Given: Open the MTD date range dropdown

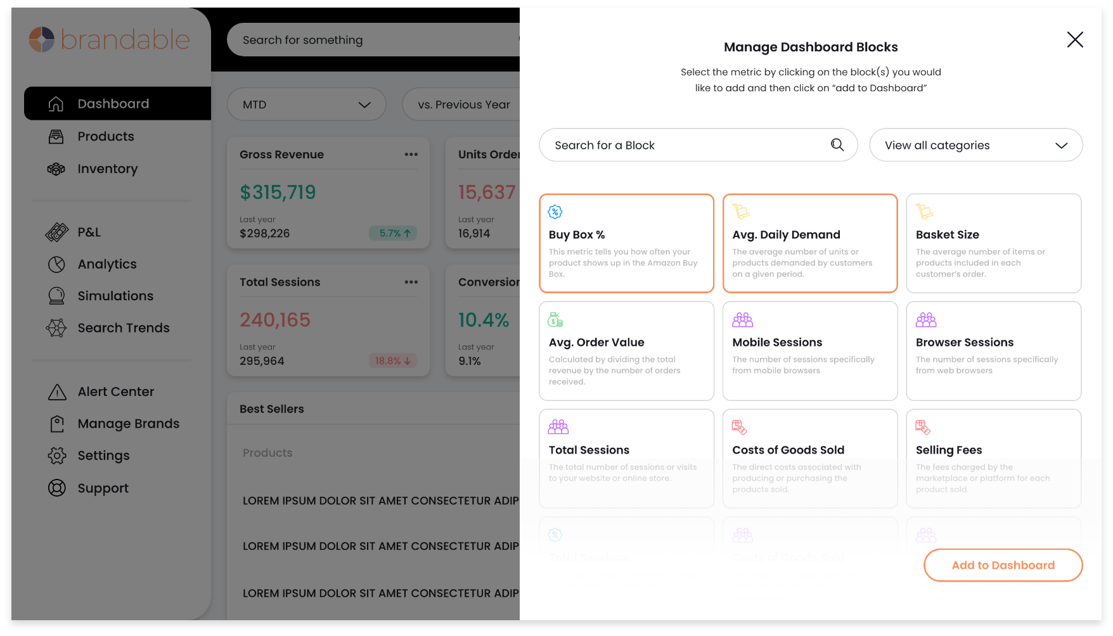Looking at the screenshot, I should [306, 105].
